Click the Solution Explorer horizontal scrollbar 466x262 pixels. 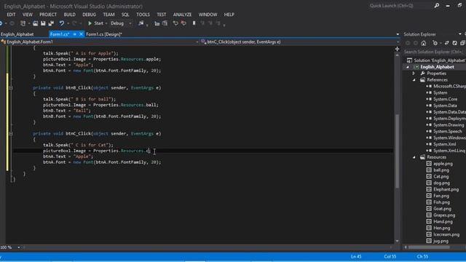pyautogui.click(x=429, y=247)
